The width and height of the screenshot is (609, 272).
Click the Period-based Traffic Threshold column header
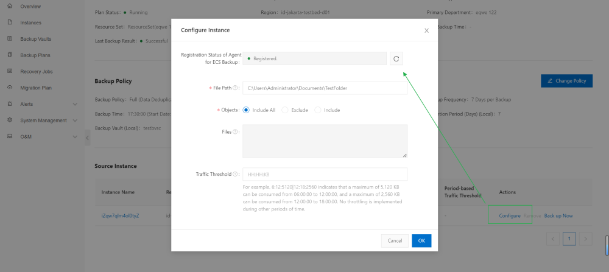click(463, 192)
